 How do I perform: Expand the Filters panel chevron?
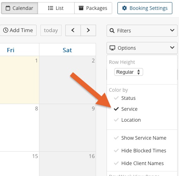[x=172, y=30]
